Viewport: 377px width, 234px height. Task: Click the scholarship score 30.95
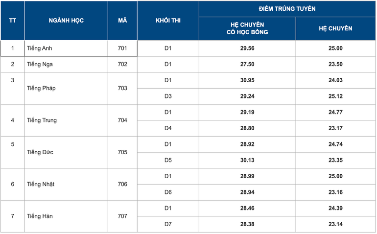click(247, 80)
